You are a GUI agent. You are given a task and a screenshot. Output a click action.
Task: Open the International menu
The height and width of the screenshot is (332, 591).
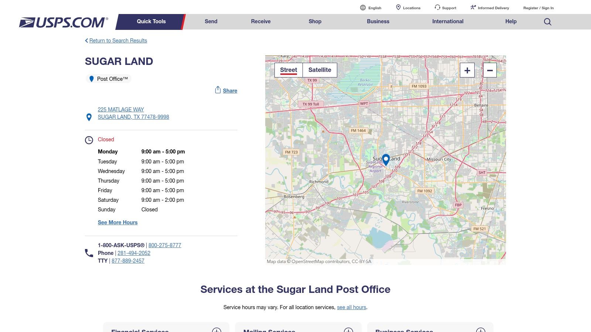point(448,22)
